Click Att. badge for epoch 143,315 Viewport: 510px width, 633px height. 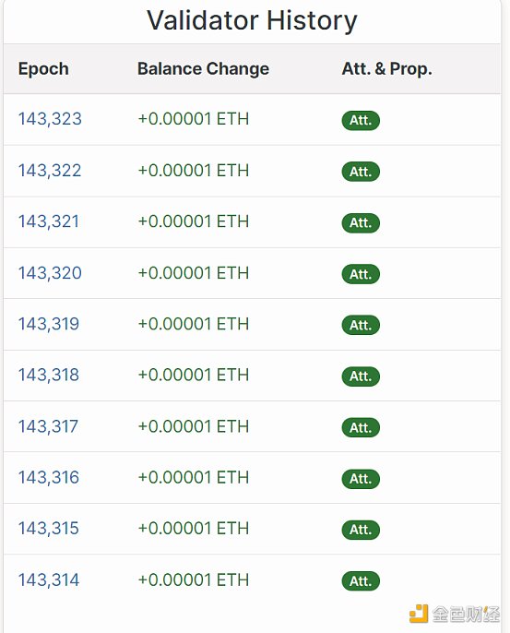[361, 530]
